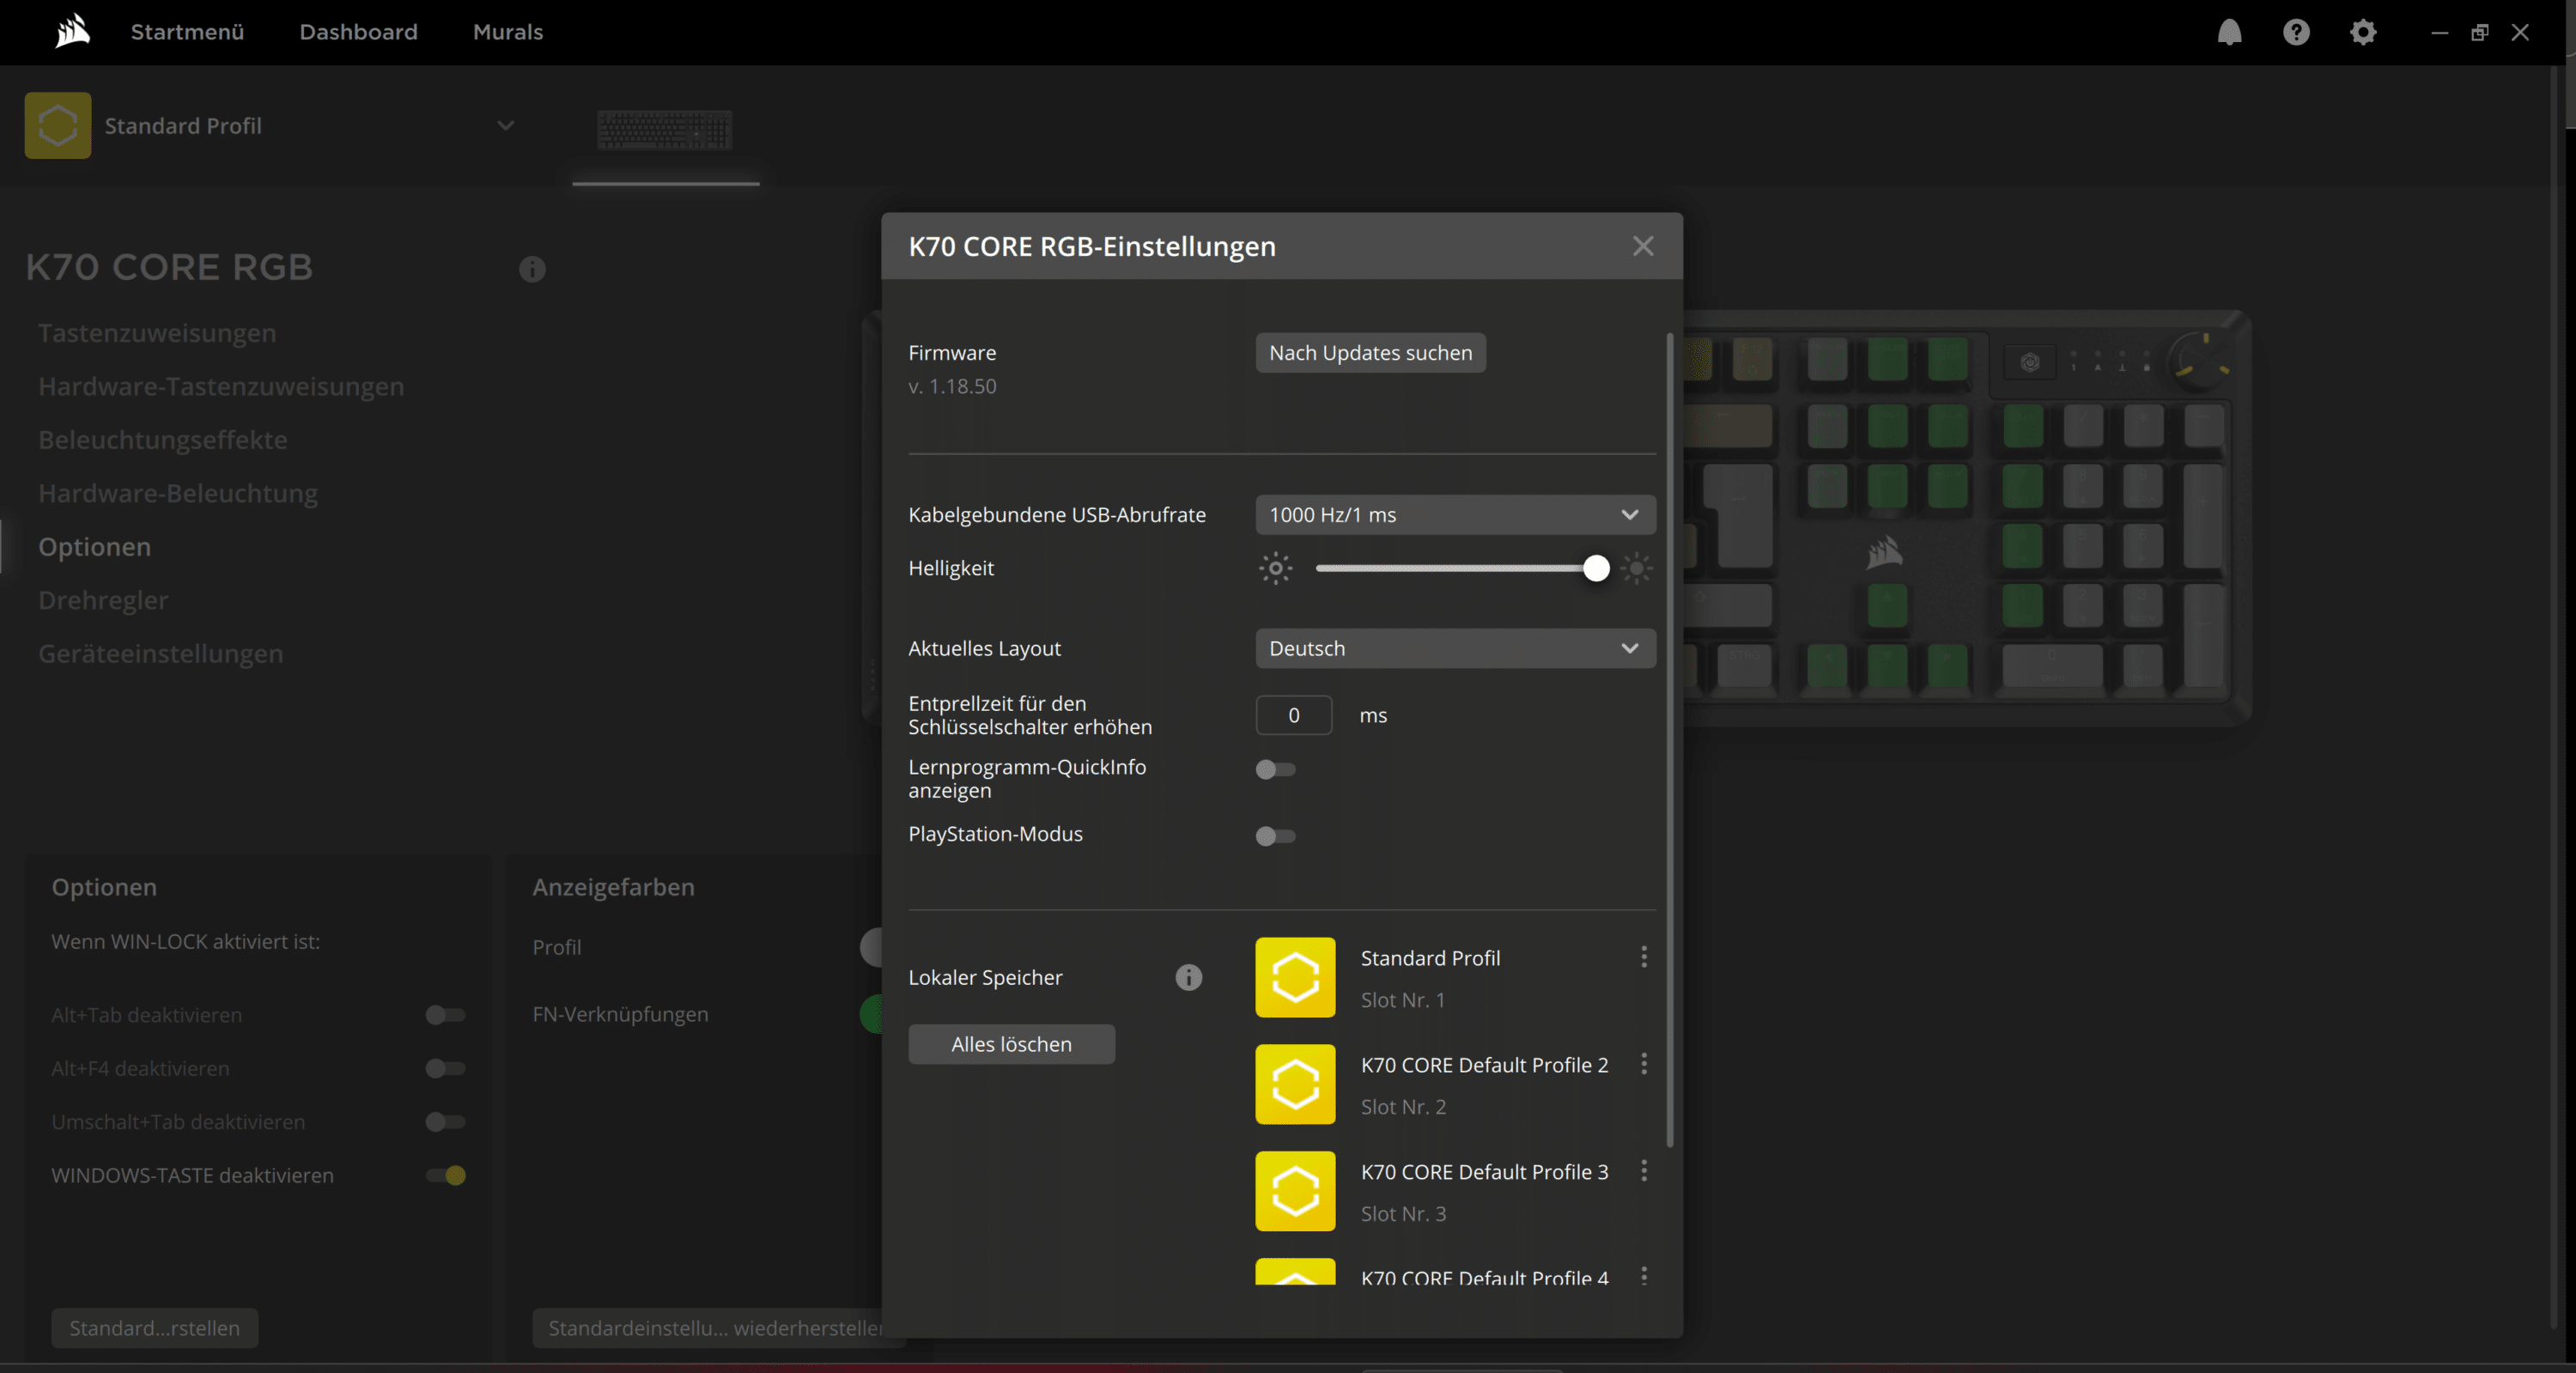
Task: Click info icon next to Lokaler Speicher
Action: click(1188, 977)
